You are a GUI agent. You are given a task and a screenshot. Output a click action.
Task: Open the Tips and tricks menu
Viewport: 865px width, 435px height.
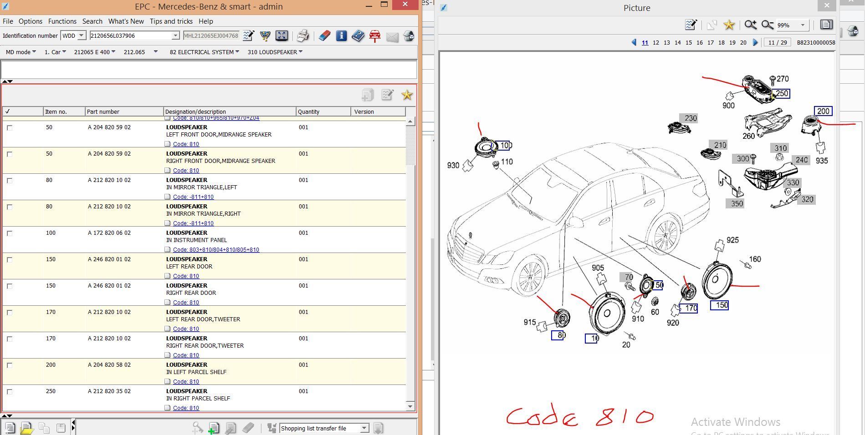click(171, 21)
